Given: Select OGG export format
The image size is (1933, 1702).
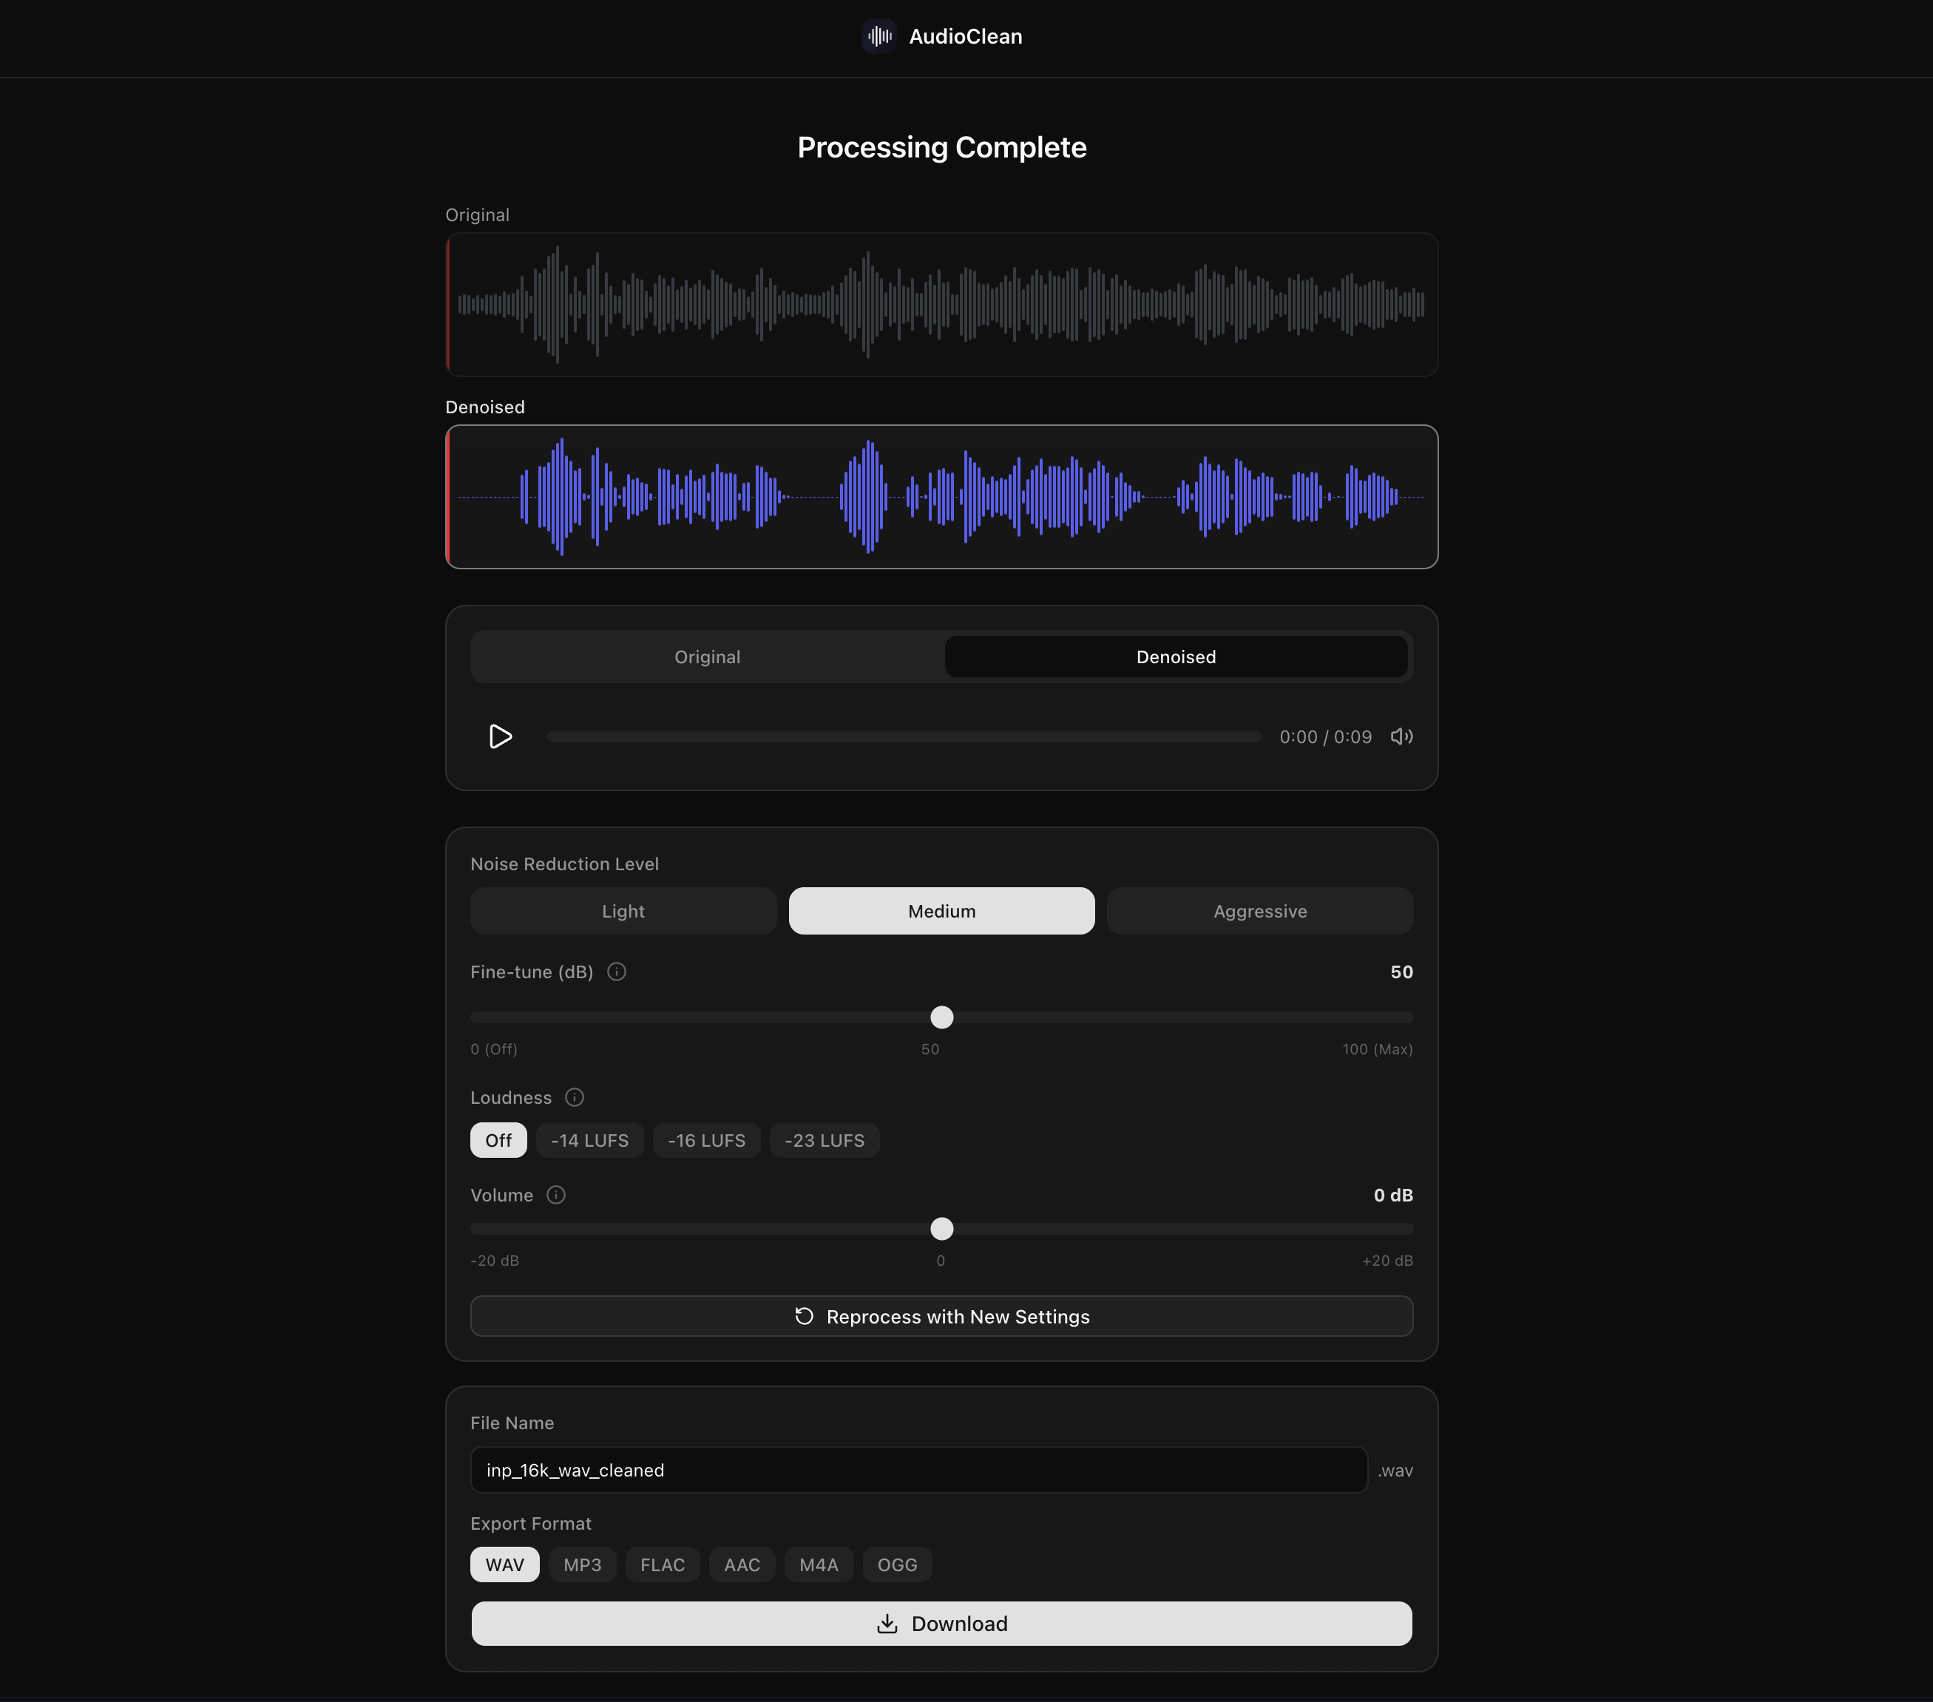Looking at the screenshot, I should coord(896,1564).
